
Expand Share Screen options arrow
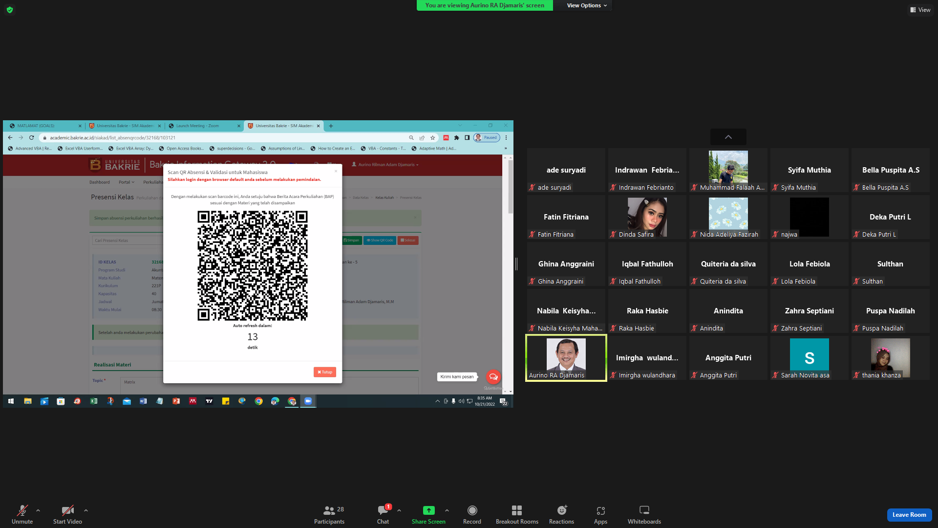(x=447, y=510)
